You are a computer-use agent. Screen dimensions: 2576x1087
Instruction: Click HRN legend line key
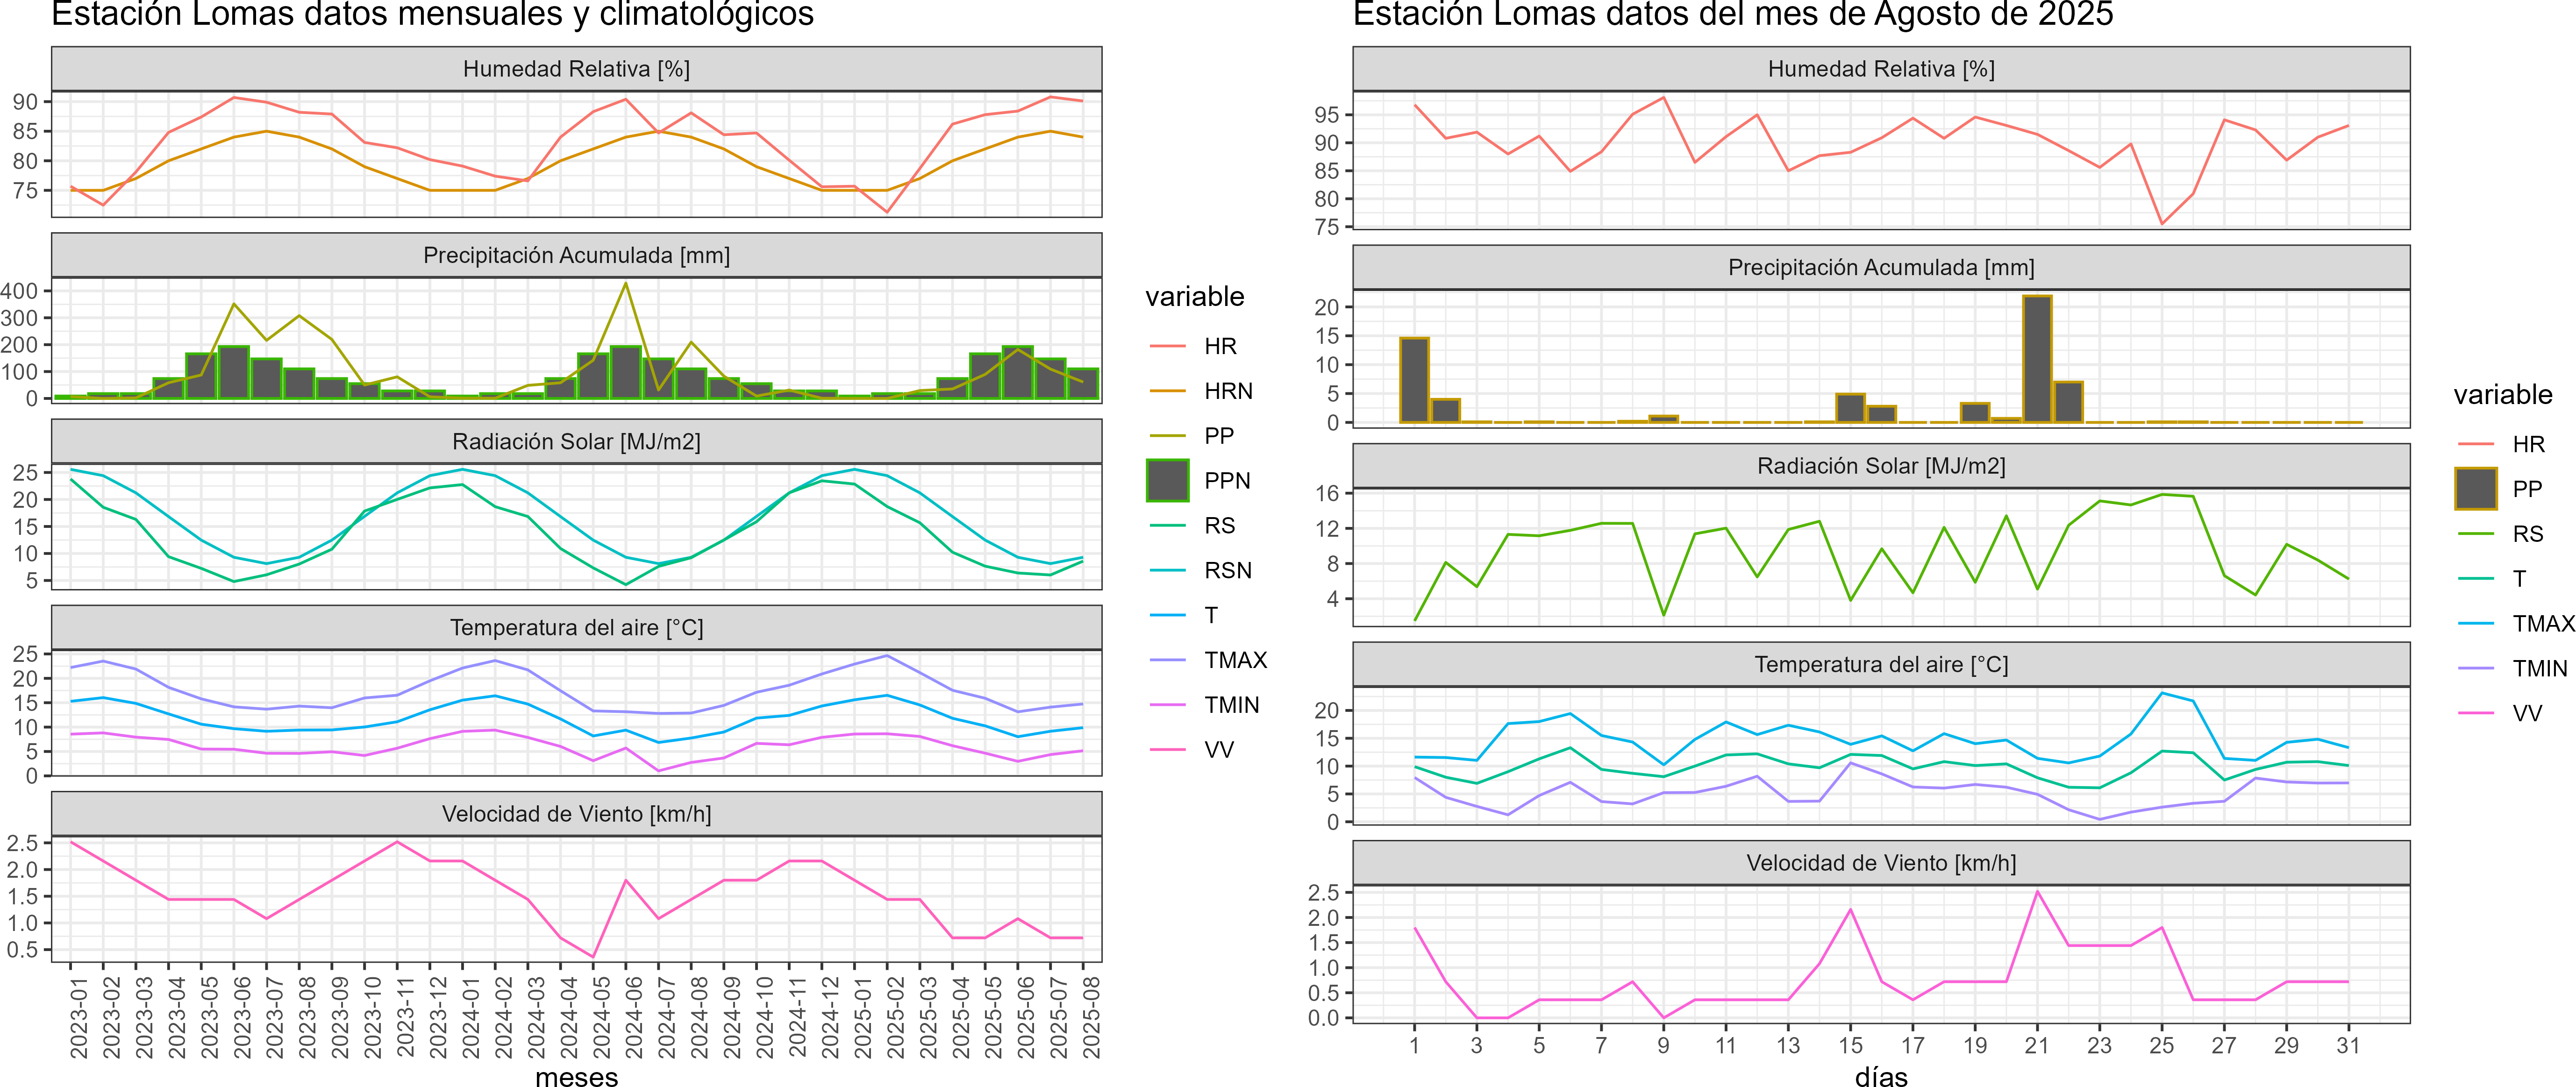pos(1167,391)
